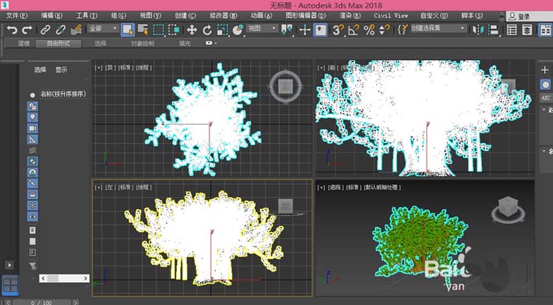Open the 创建(C) menu
The height and width of the screenshot is (305, 553).
pyautogui.click(x=185, y=15)
